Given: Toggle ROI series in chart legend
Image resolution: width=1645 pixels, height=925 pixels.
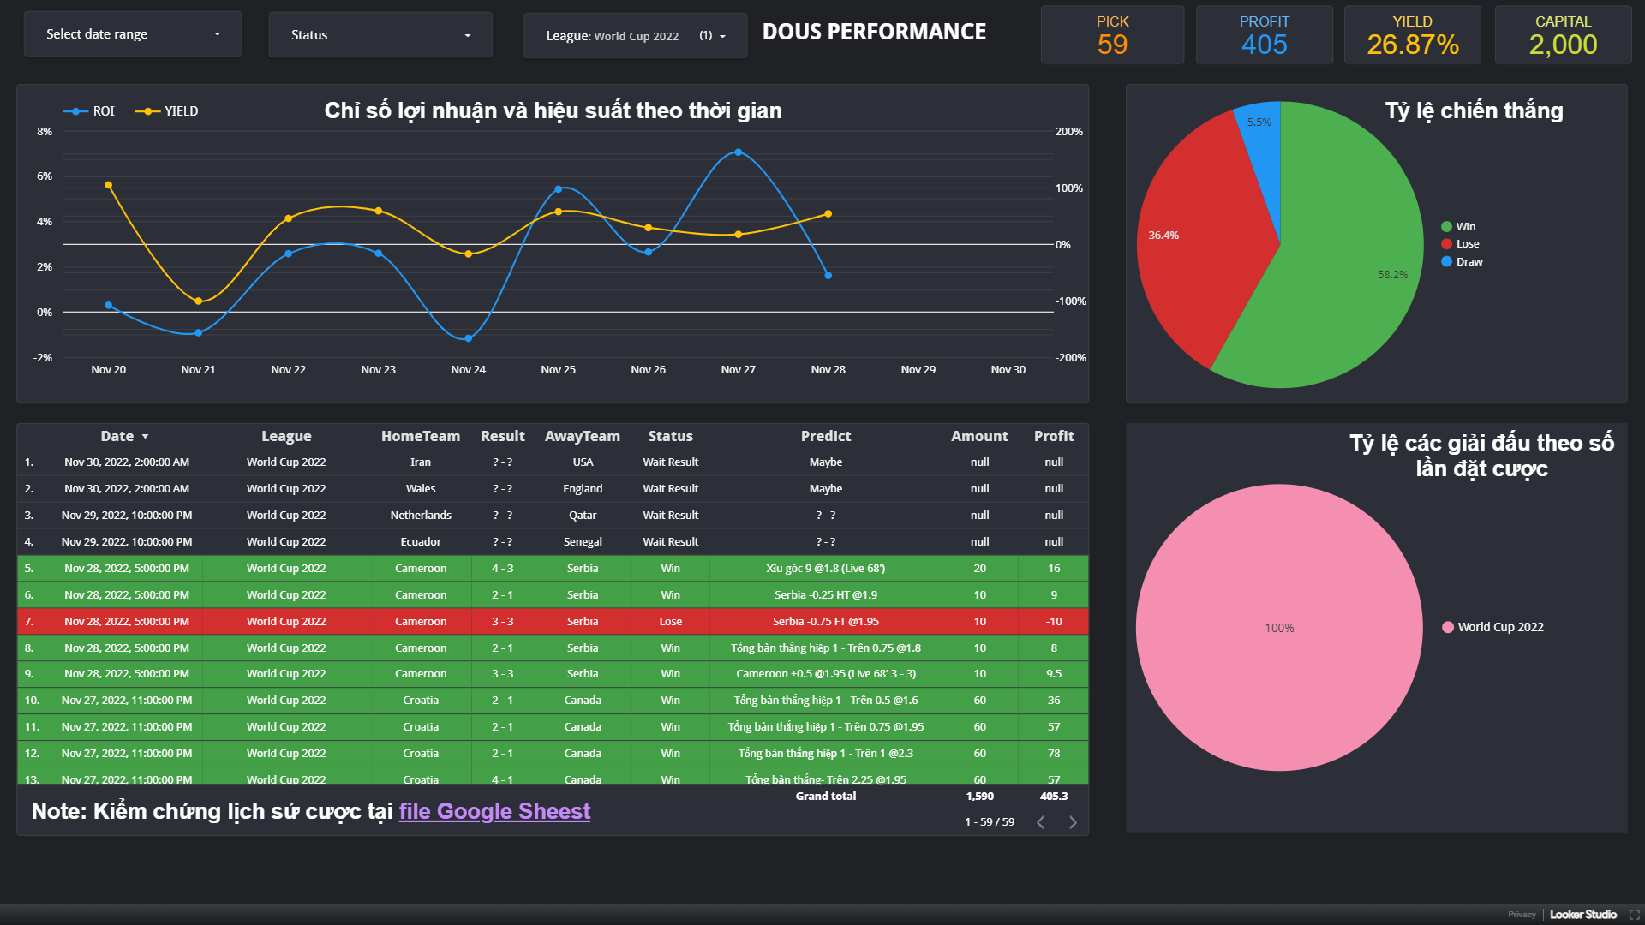Looking at the screenshot, I should point(89,111).
